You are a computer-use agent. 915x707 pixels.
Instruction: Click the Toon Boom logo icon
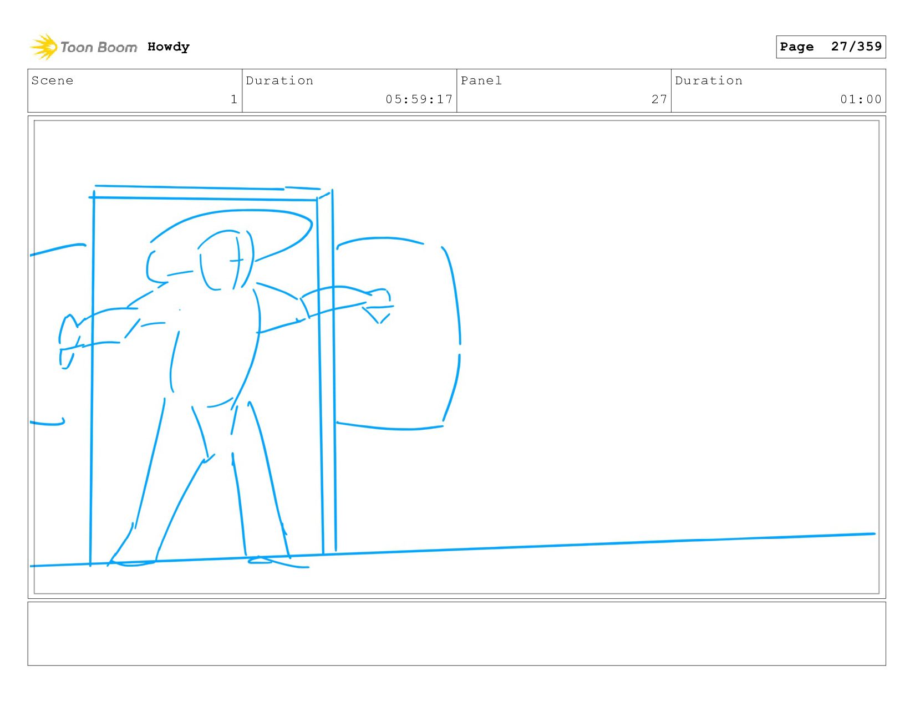click(x=44, y=47)
